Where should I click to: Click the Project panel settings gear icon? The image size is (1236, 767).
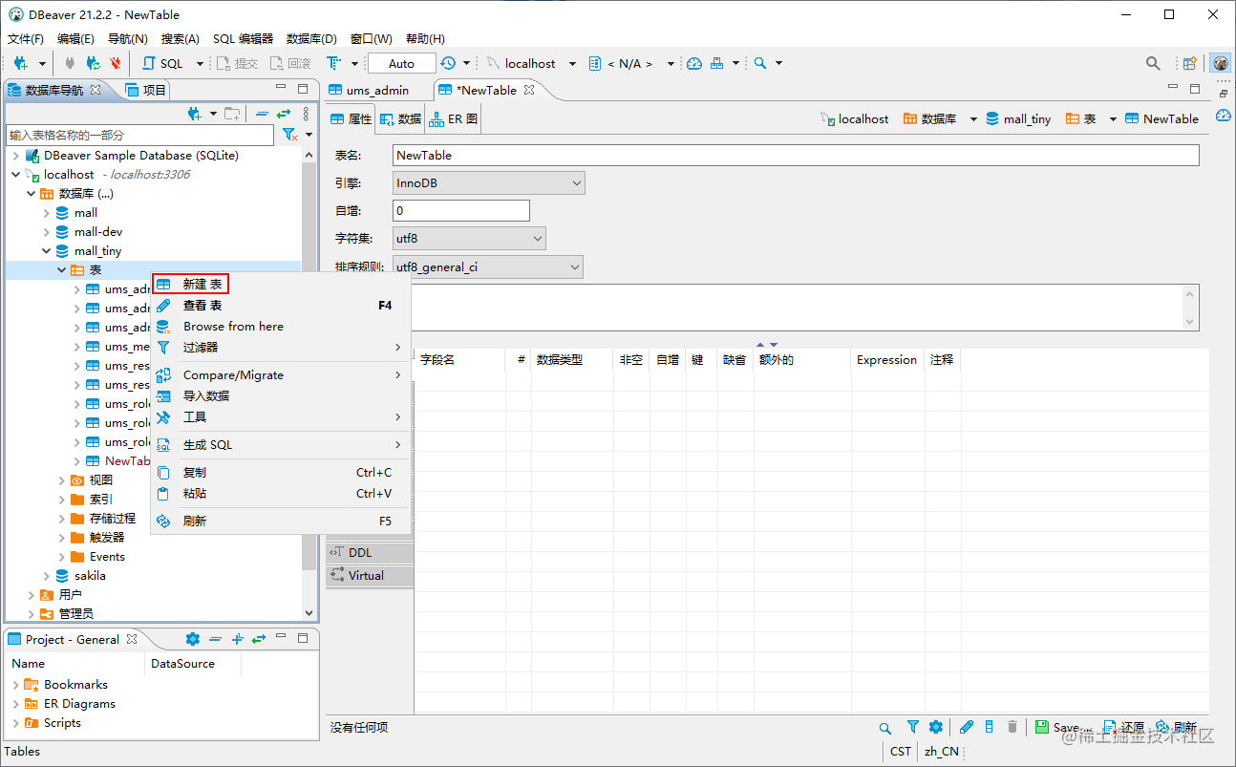(x=193, y=639)
